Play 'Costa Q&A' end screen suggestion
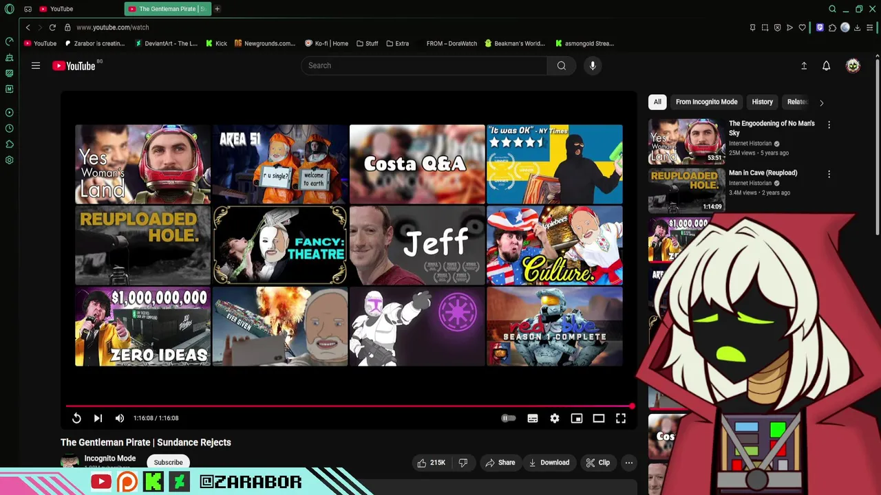The image size is (881, 495). tap(417, 164)
